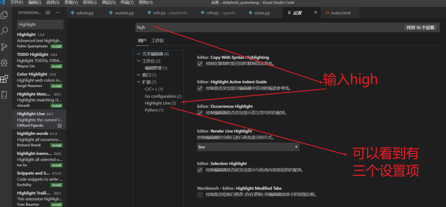Open the Render Line Highlight dropdown
This screenshot has width=446, height=207.
(248, 147)
